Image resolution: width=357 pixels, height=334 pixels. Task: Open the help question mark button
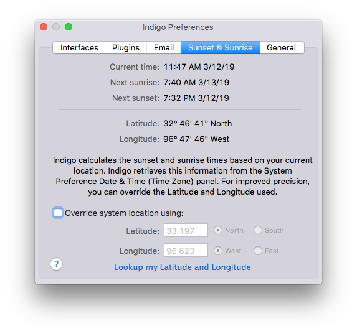pos(56,264)
